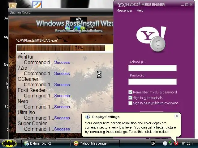Screen dimensions: 198x148
Task: Click the Password input field
Action: 153,82
